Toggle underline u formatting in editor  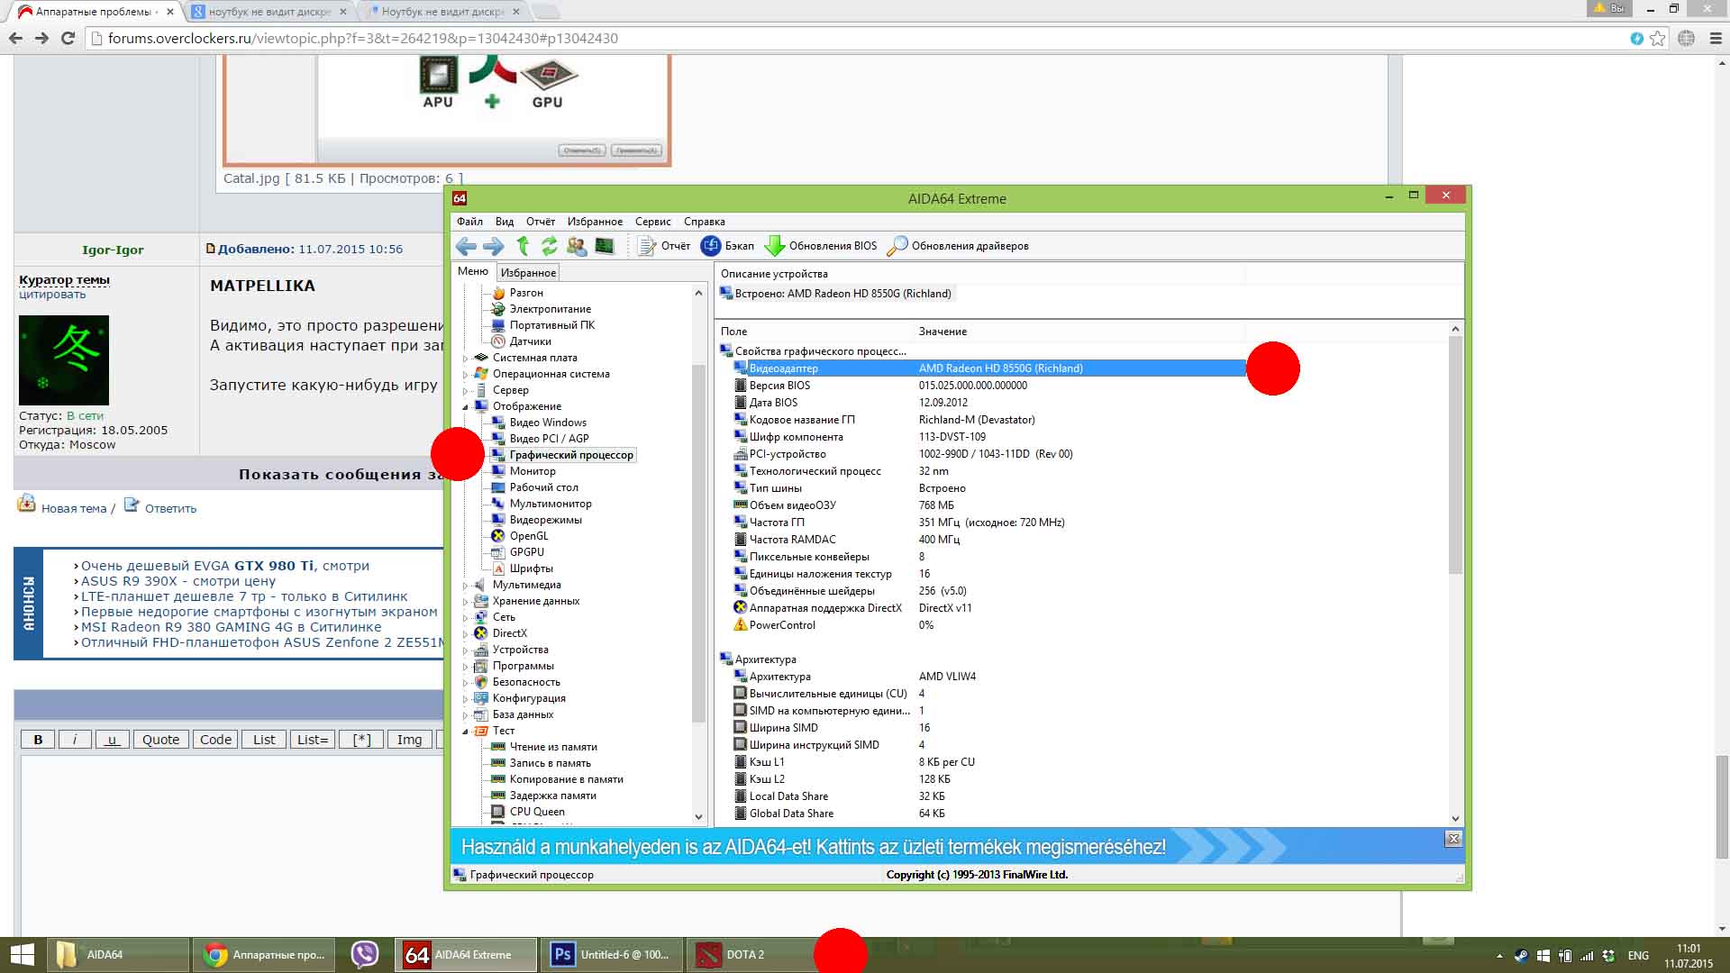pos(112,740)
